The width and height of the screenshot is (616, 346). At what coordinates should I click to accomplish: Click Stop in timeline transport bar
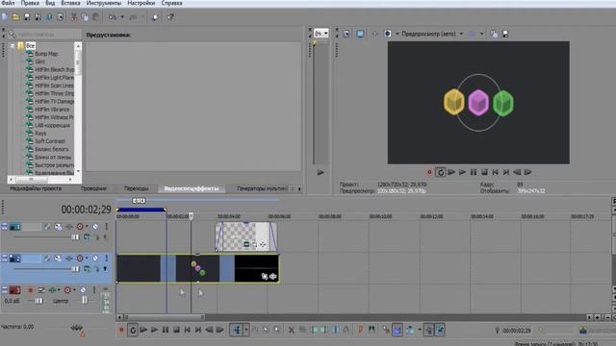tap(176, 330)
